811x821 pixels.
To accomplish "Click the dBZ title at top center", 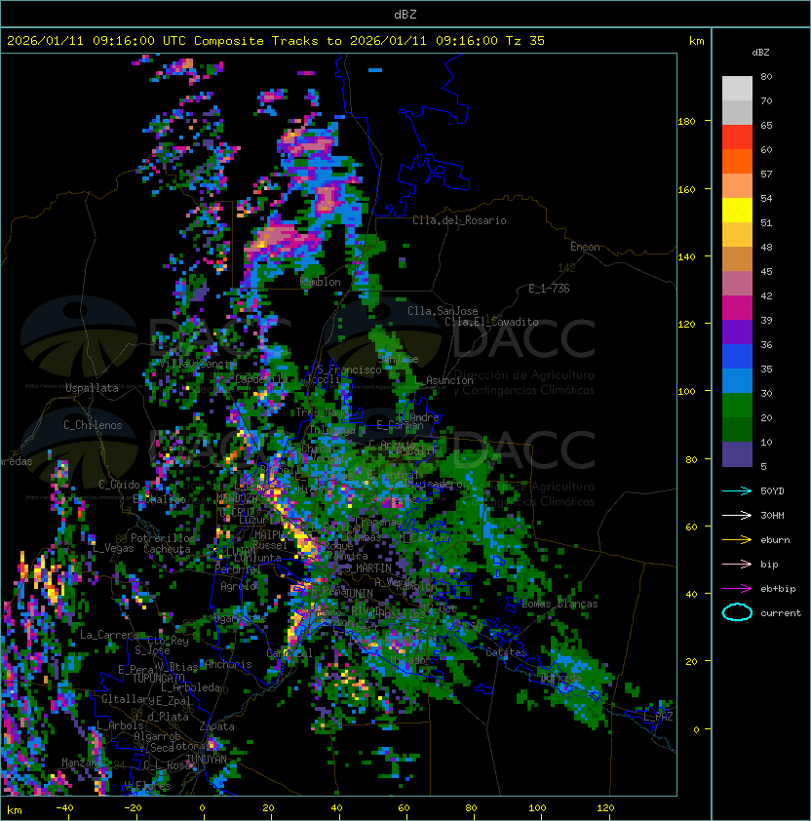I will point(405,14).
